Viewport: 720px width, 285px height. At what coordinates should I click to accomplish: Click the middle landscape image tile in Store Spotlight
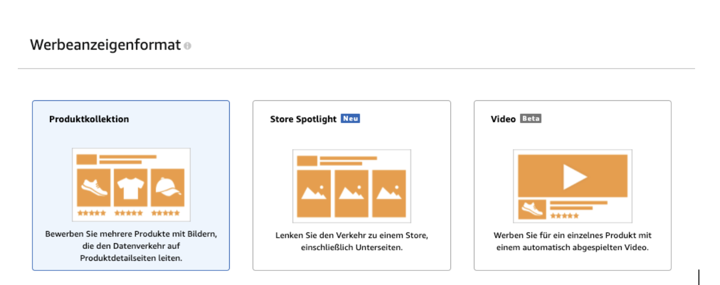(352, 193)
